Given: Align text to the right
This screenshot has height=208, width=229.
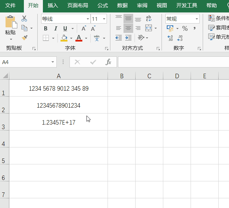Looking at the screenshot, I should pyautogui.click(x=138, y=28).
